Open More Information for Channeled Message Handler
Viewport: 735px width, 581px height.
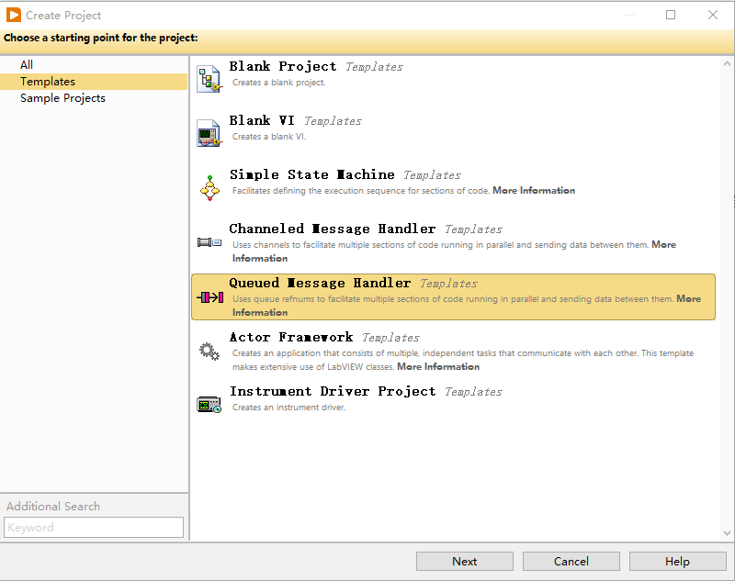point(663,245)
